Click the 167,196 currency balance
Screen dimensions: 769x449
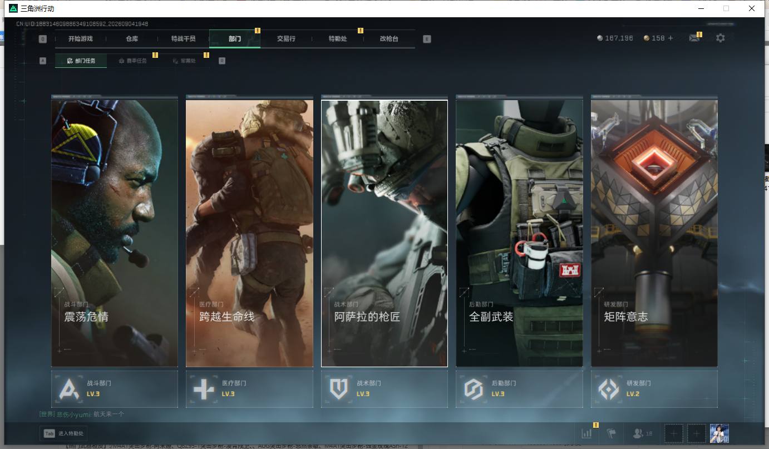619,38
